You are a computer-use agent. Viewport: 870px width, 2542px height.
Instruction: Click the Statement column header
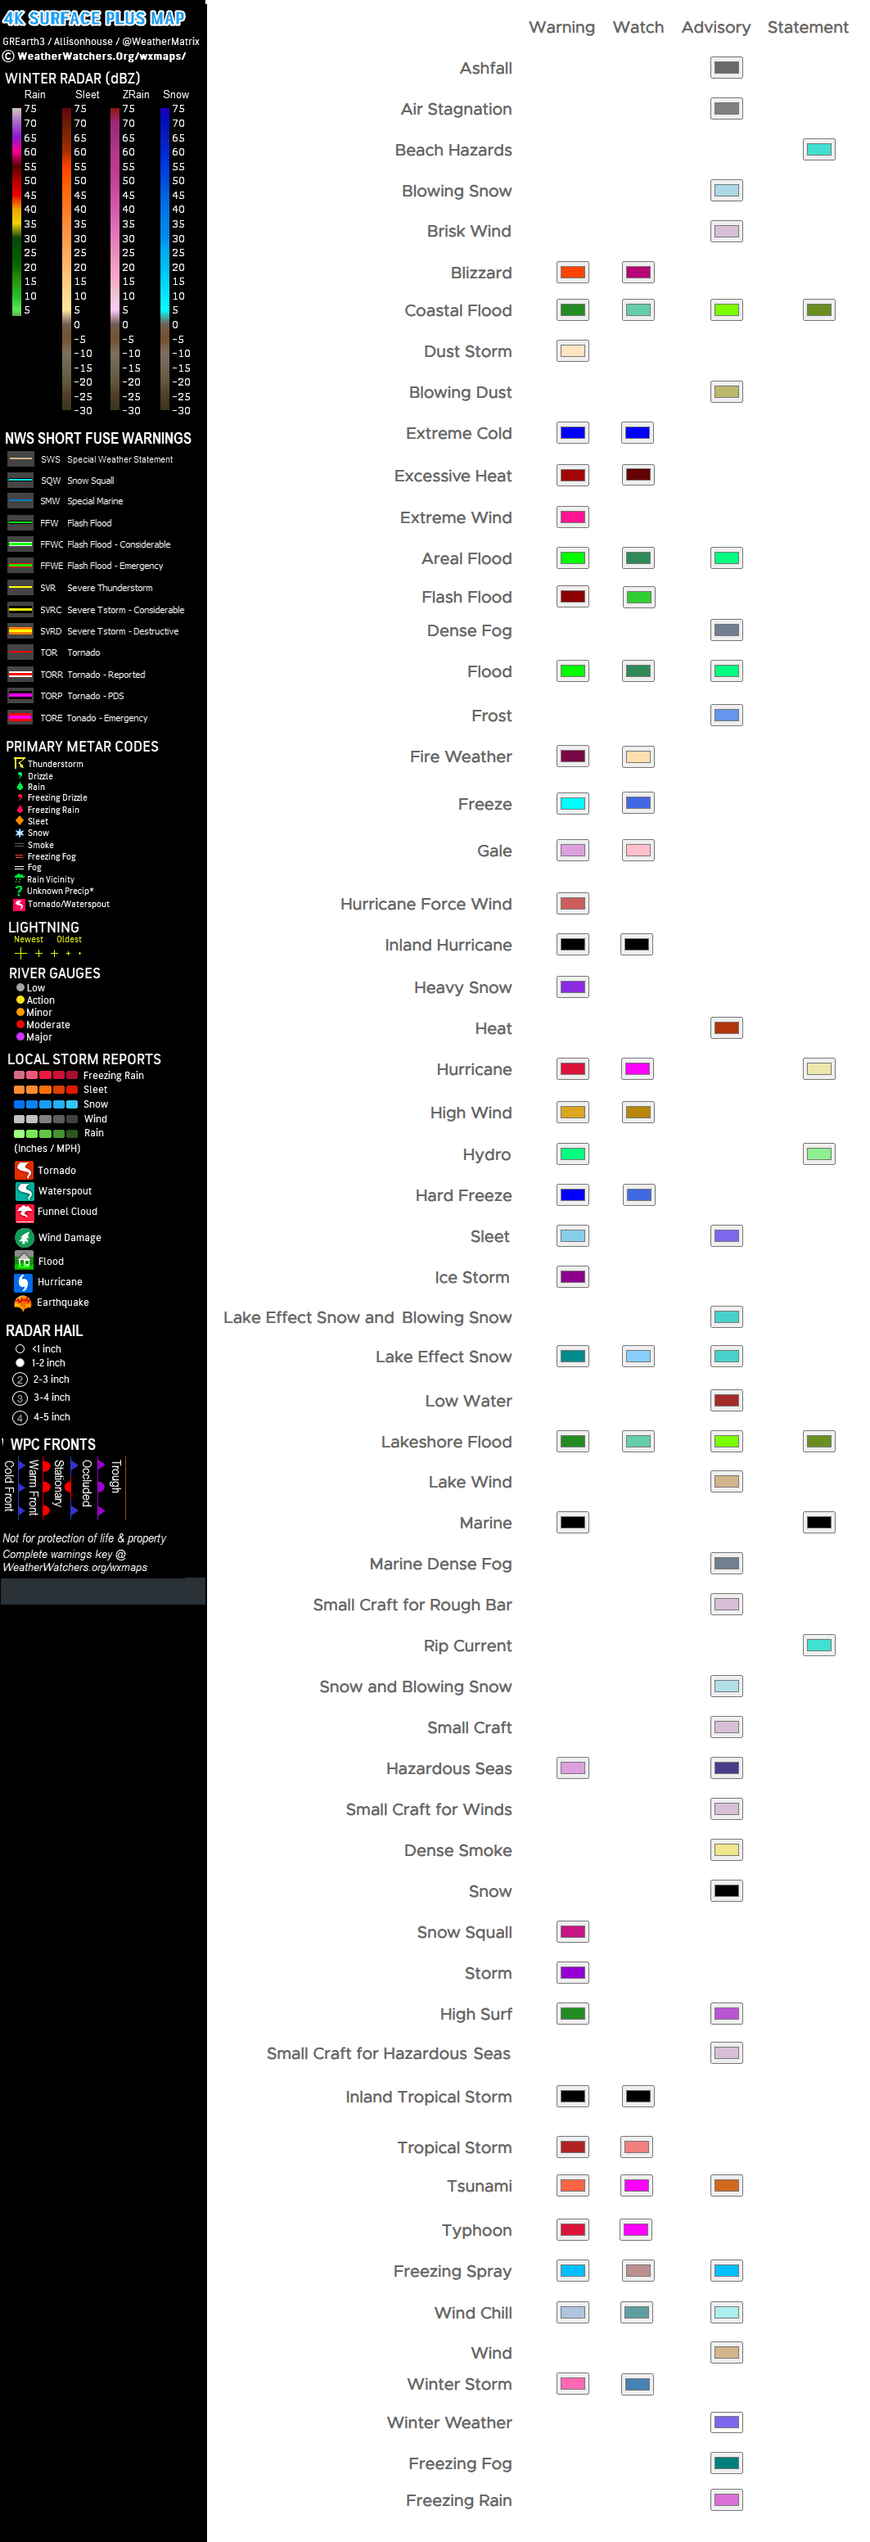(x=807, y=28)
